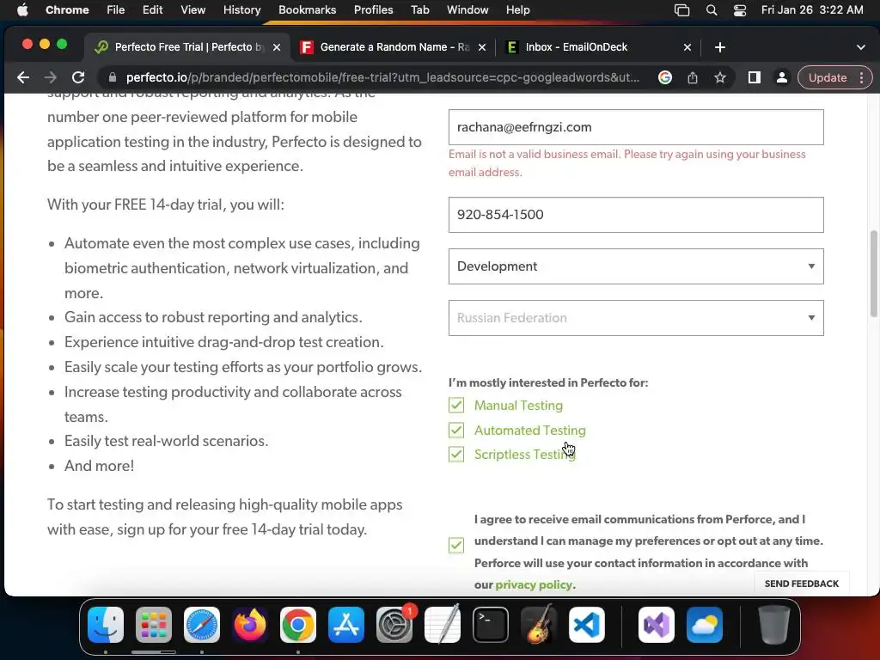This screenshot has width=880, height=660.
Task: Open Terminal from the dock
Action: coord(491,625)
